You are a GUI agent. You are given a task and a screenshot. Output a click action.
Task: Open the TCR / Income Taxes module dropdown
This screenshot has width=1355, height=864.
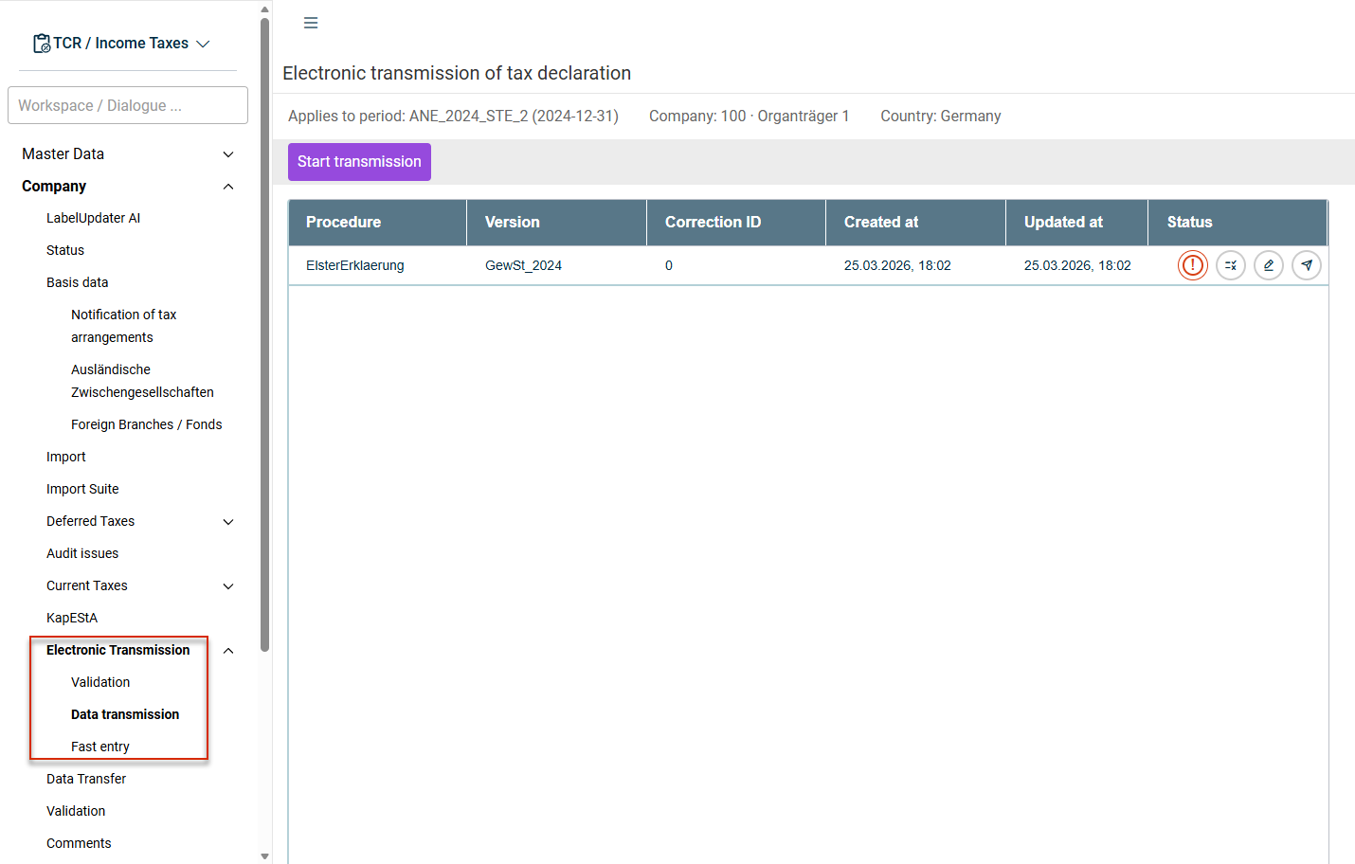[121, 44]
